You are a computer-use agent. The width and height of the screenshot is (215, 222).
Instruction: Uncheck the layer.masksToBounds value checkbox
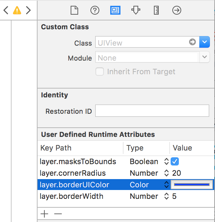coord(175,161)
